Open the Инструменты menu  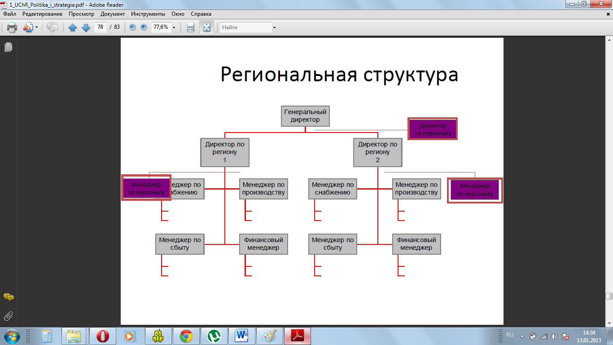148,14
